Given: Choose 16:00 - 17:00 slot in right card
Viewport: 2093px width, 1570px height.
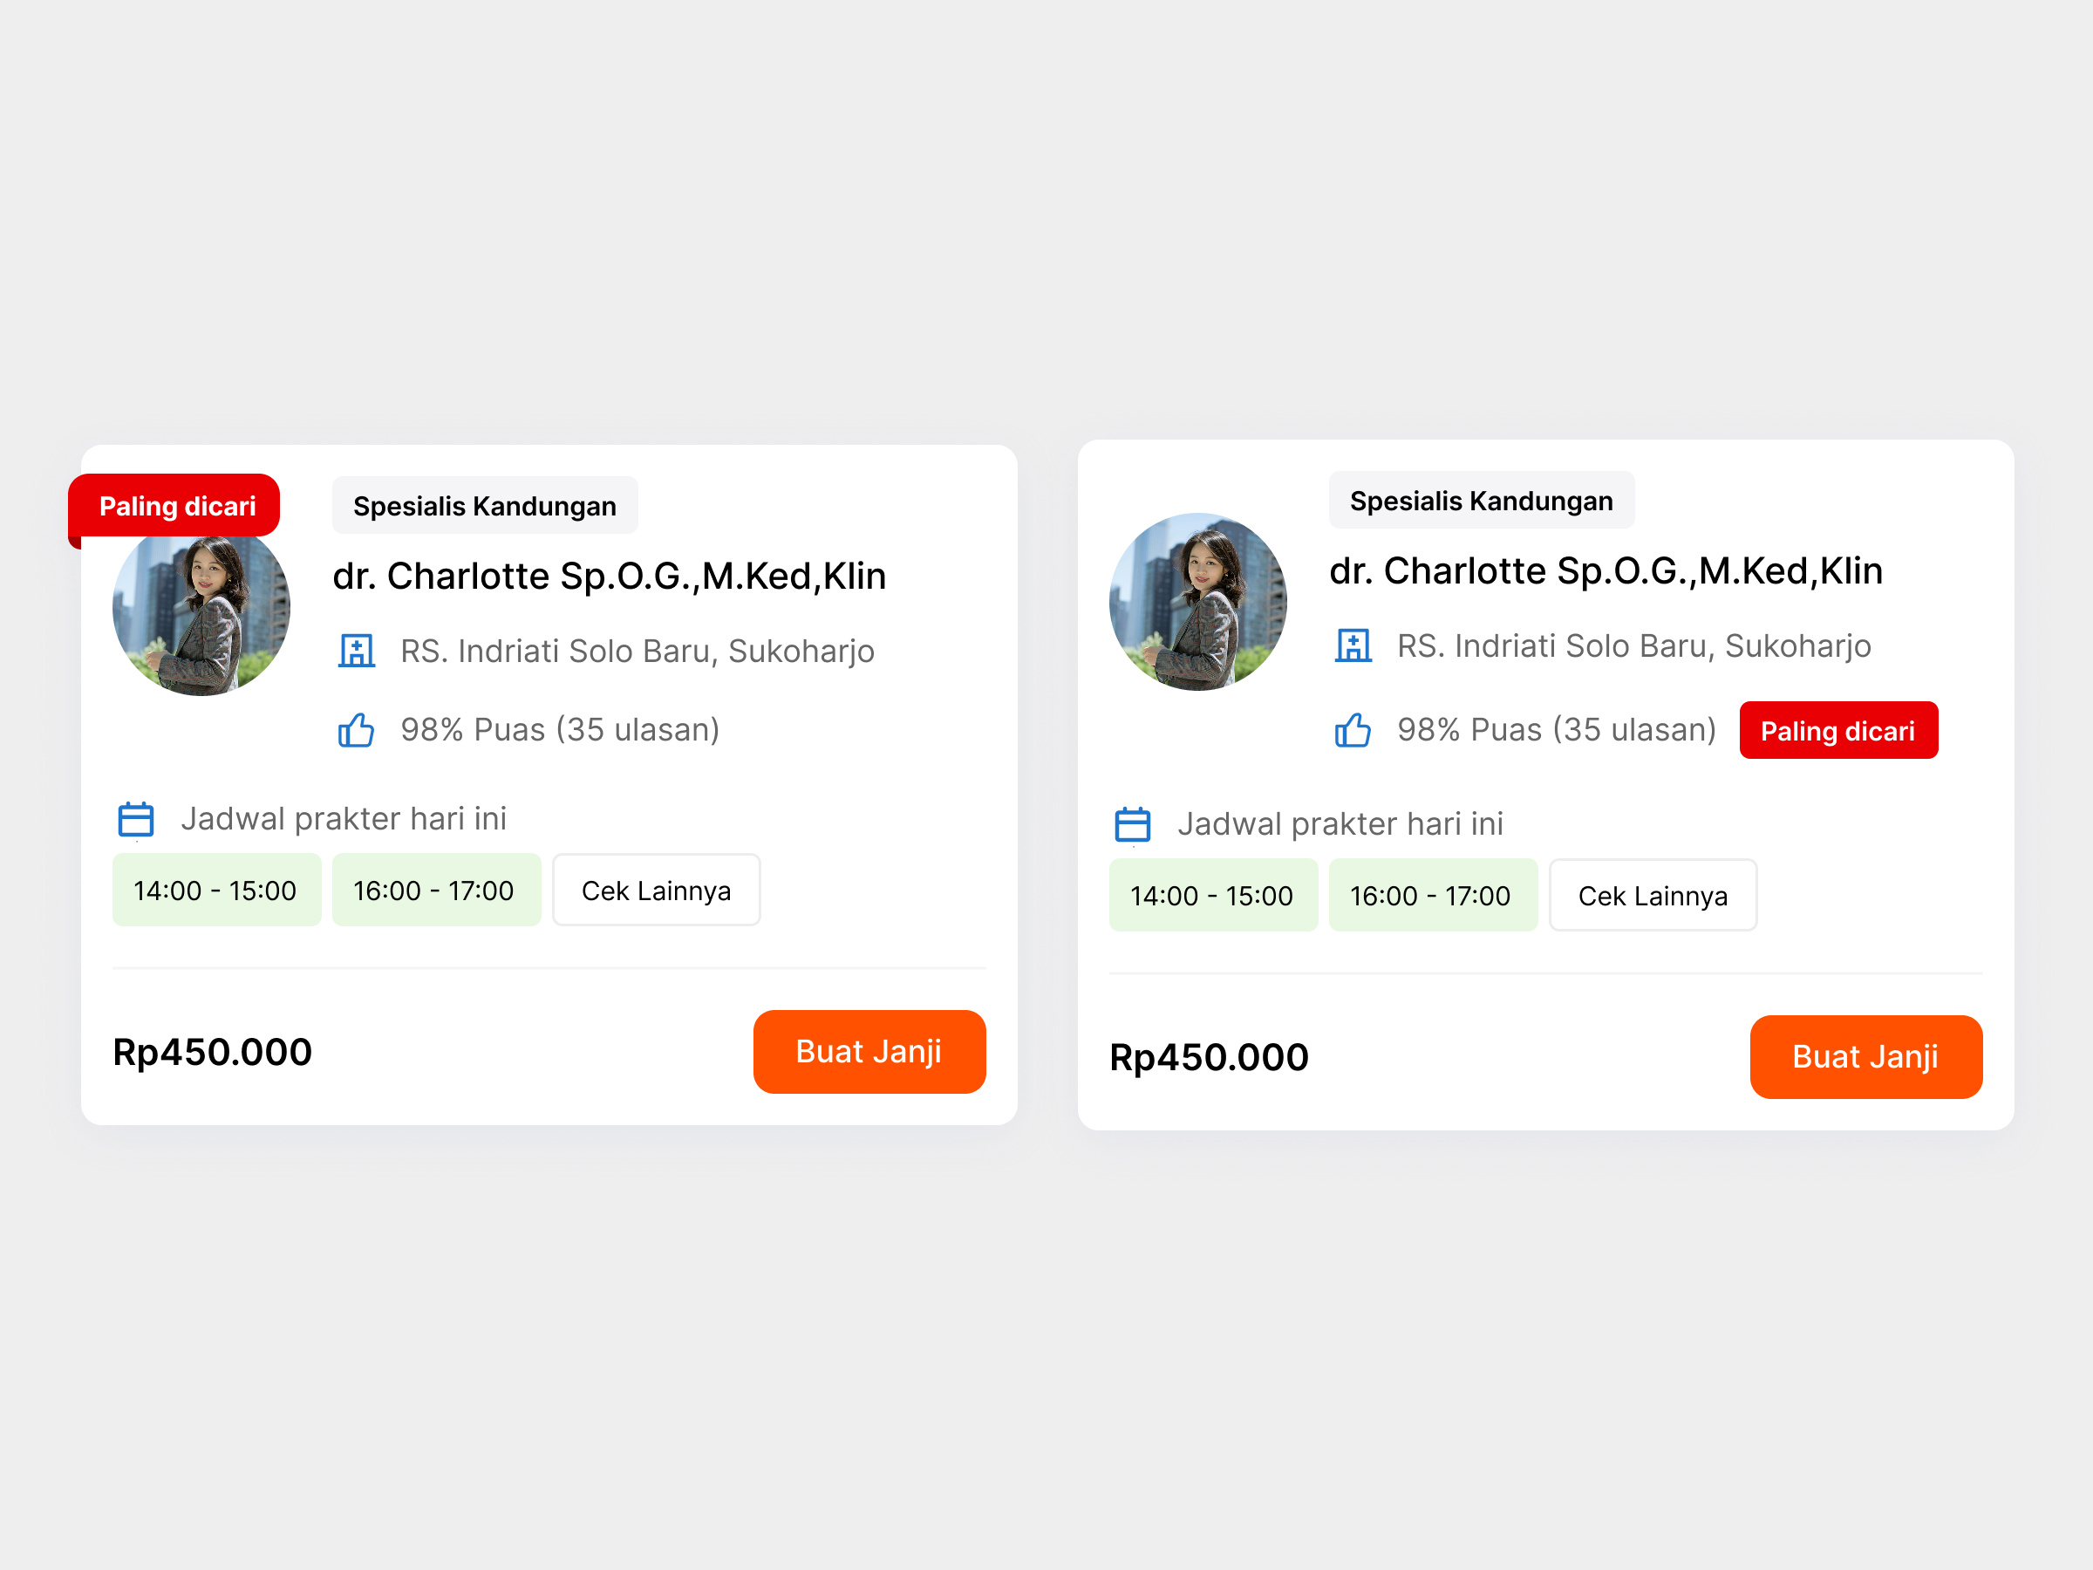Looking at the screenshot, I should (1432, 895).
